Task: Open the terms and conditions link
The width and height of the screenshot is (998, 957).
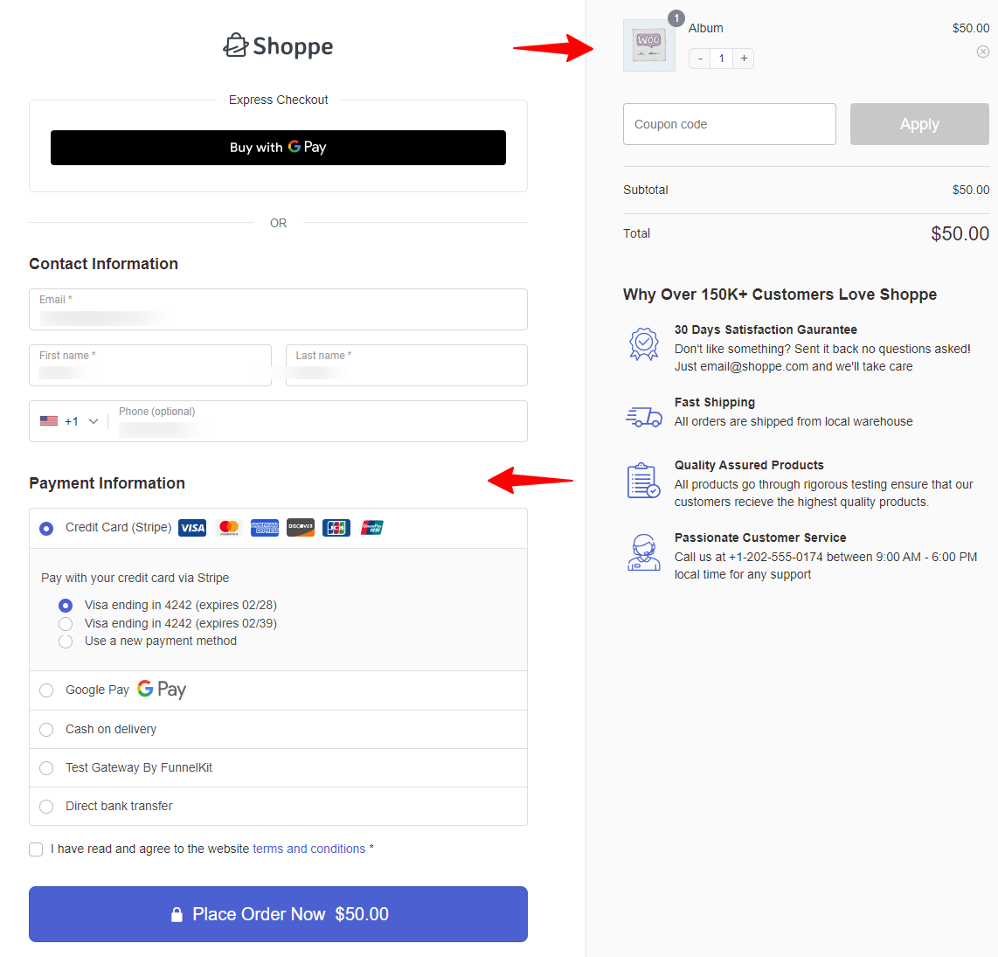Action: click(308, 849)
